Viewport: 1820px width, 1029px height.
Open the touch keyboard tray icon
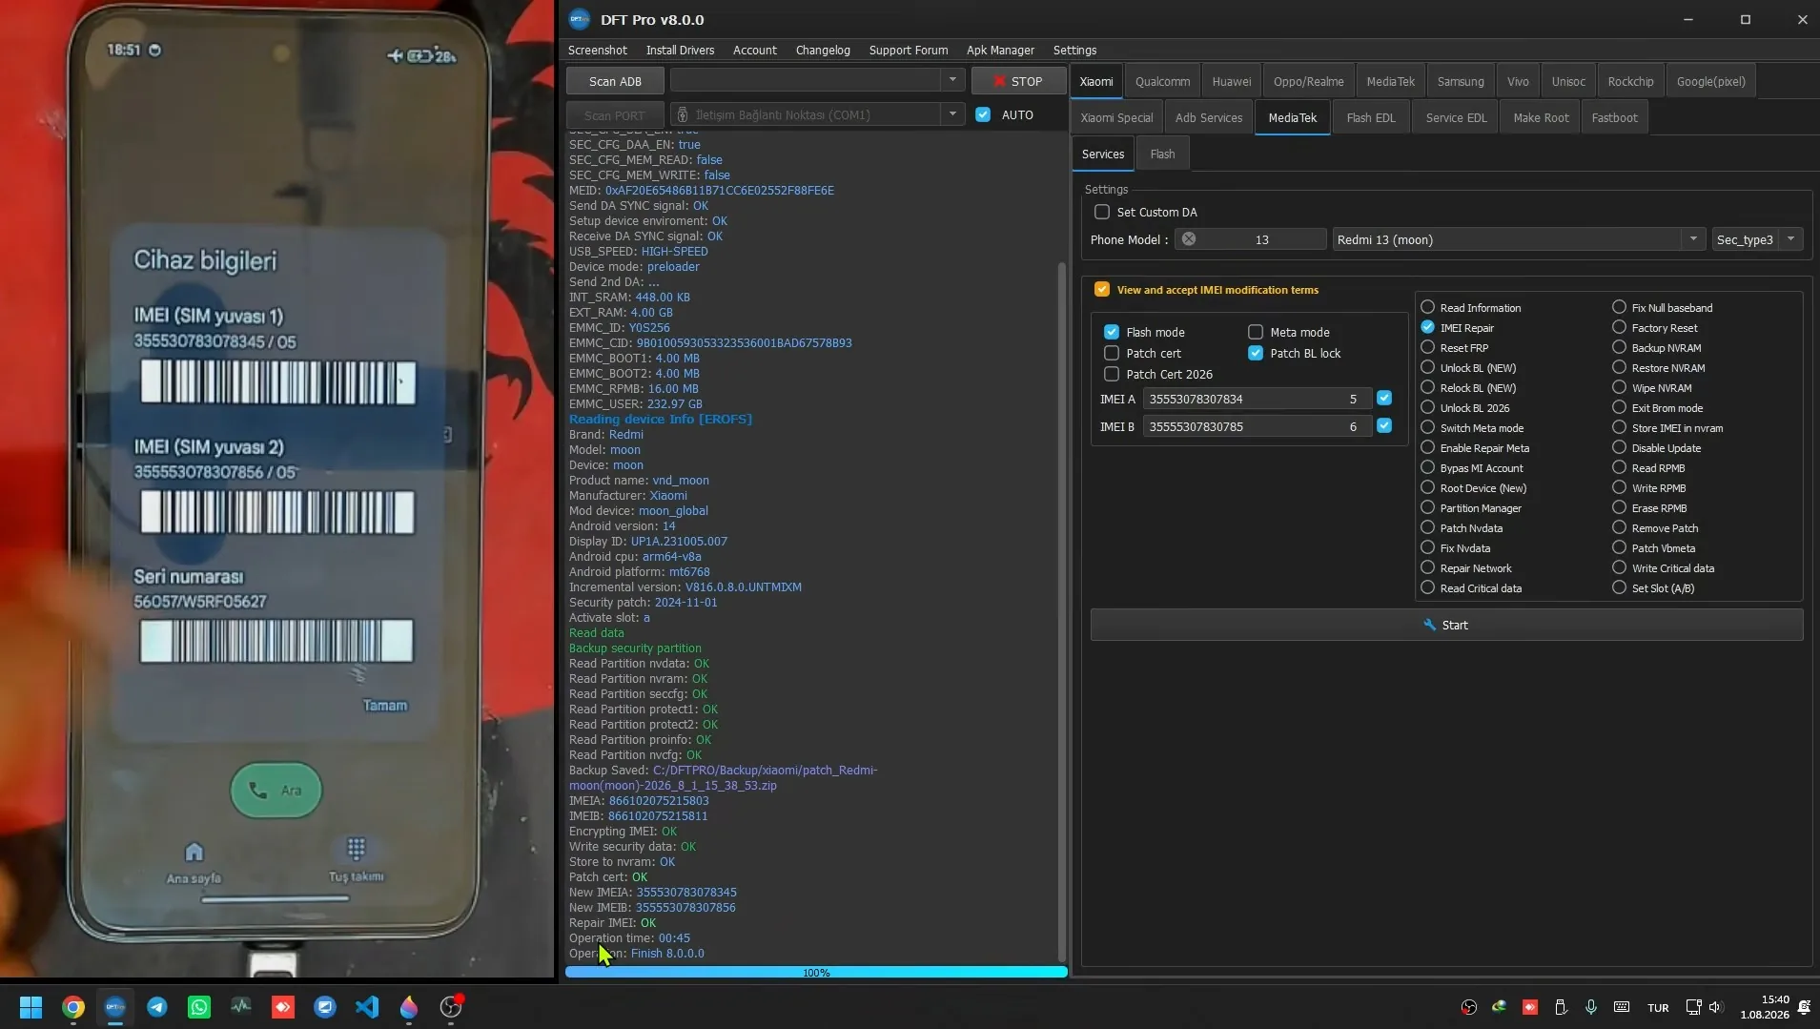tap(1622, 1007)
